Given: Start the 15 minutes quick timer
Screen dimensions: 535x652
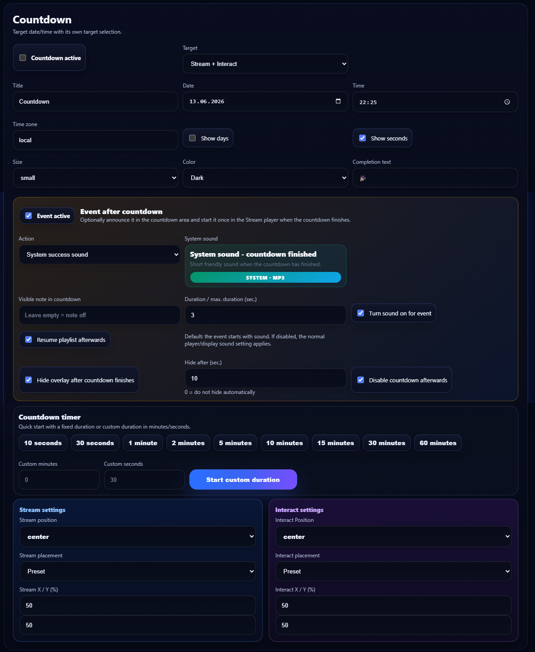Looking at the screenshot, I should (336, 443).
